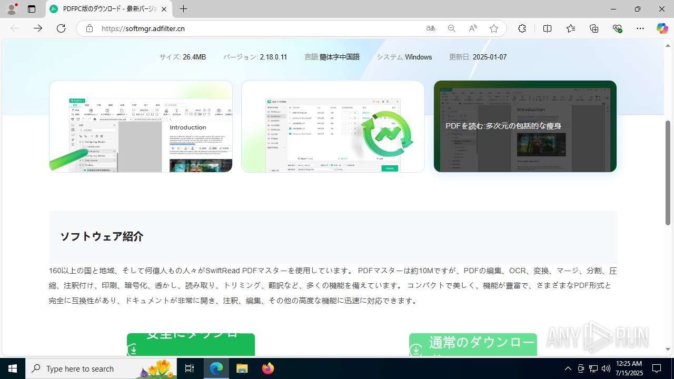Viewport: 674px width, 379px height.
Task: View site information lock icon
Action: coord(90,28)
